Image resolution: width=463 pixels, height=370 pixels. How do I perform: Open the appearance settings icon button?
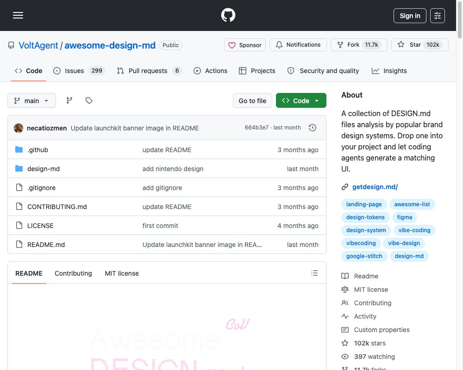click(x=438, y=16)
